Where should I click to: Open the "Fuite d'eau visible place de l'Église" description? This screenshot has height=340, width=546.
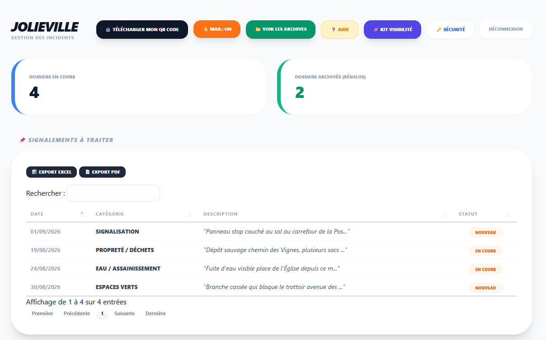click(x=272, y=269)
